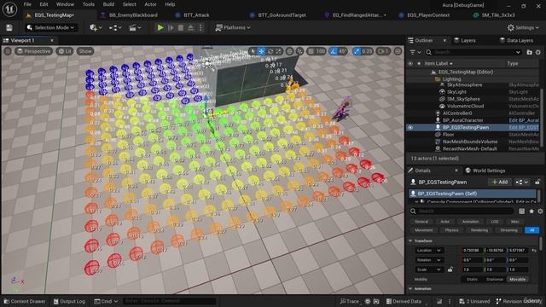Choose the Select objects tool in viewport

coord(253,51)
